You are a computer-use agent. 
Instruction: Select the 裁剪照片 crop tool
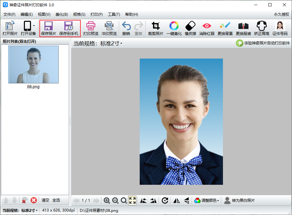click(156, 28)
